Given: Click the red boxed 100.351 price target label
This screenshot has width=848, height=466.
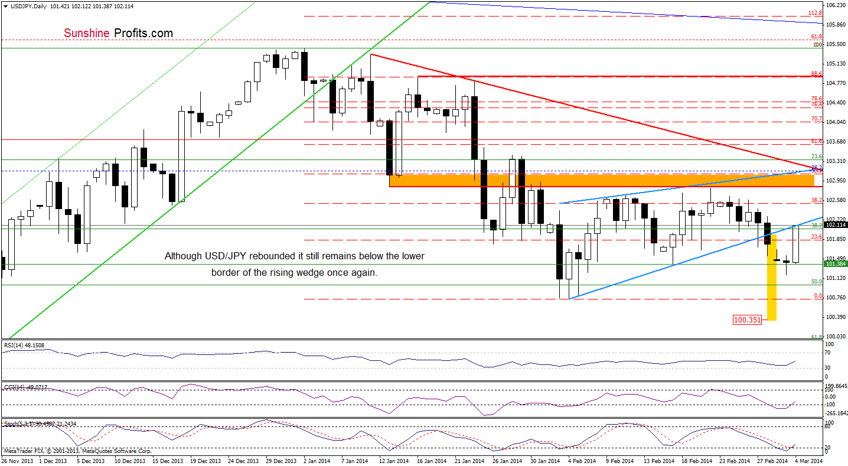Looking at the screenshot, I should [x=746, y=321].
